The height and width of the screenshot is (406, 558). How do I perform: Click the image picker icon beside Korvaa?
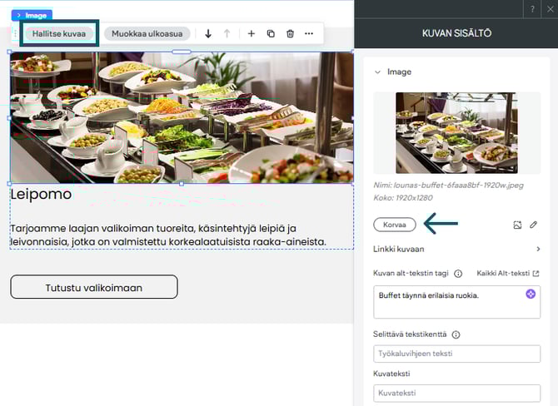[x=517, y=225]
